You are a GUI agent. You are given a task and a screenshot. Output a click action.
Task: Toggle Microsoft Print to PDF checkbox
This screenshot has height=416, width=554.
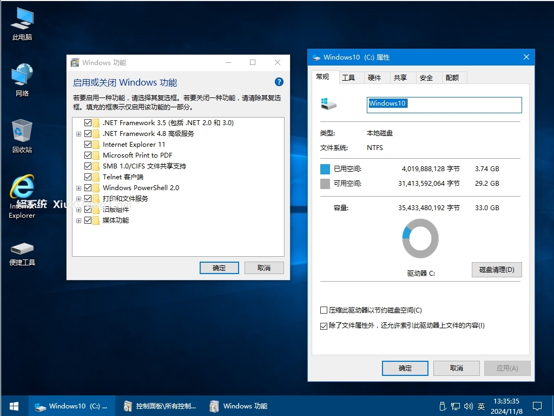tap(88, 155)
